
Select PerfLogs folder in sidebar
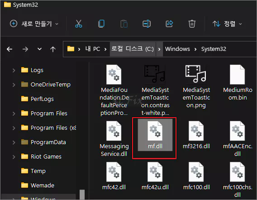tap(38, 99)
